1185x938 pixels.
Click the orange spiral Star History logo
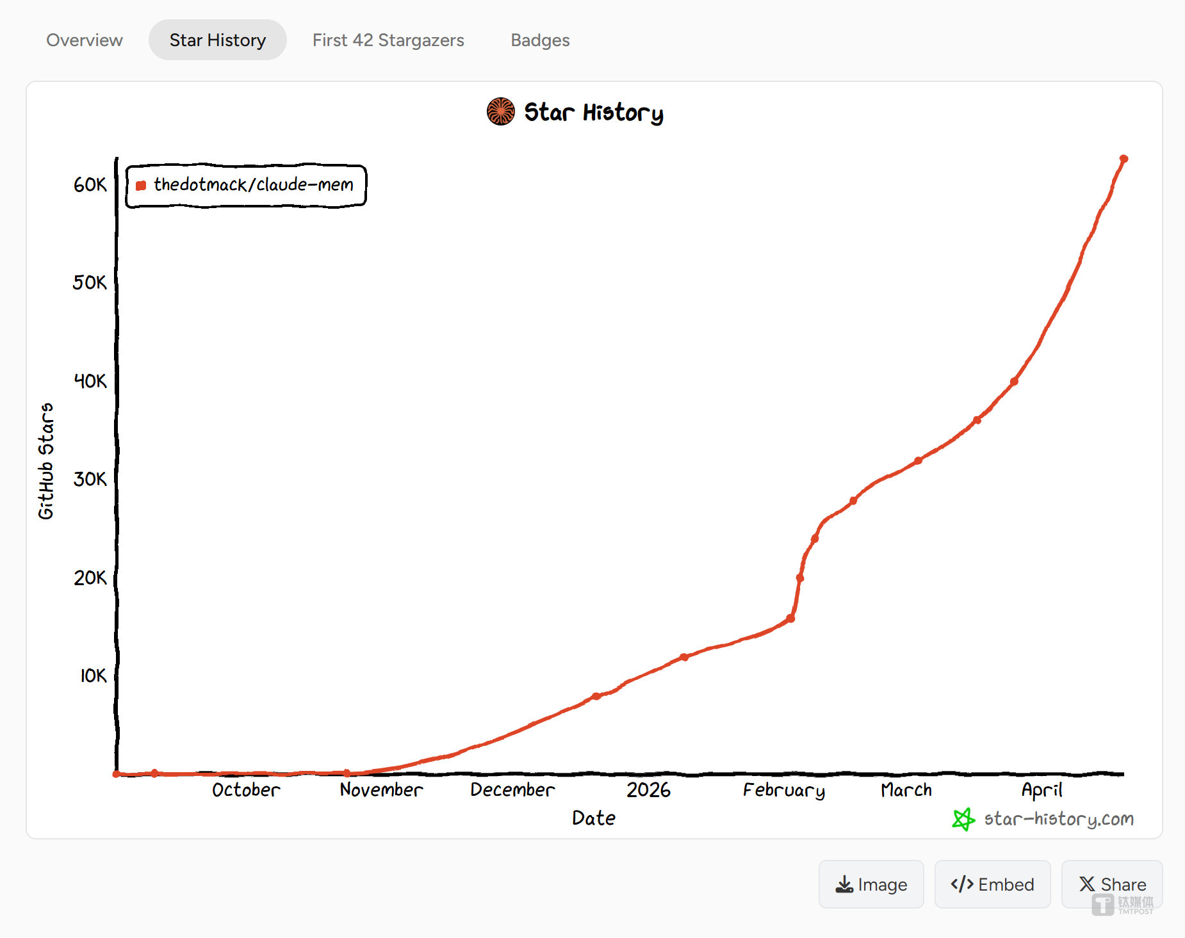[x=501, y=111]
